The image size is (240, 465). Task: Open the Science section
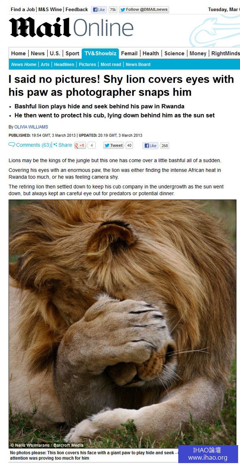174,53
